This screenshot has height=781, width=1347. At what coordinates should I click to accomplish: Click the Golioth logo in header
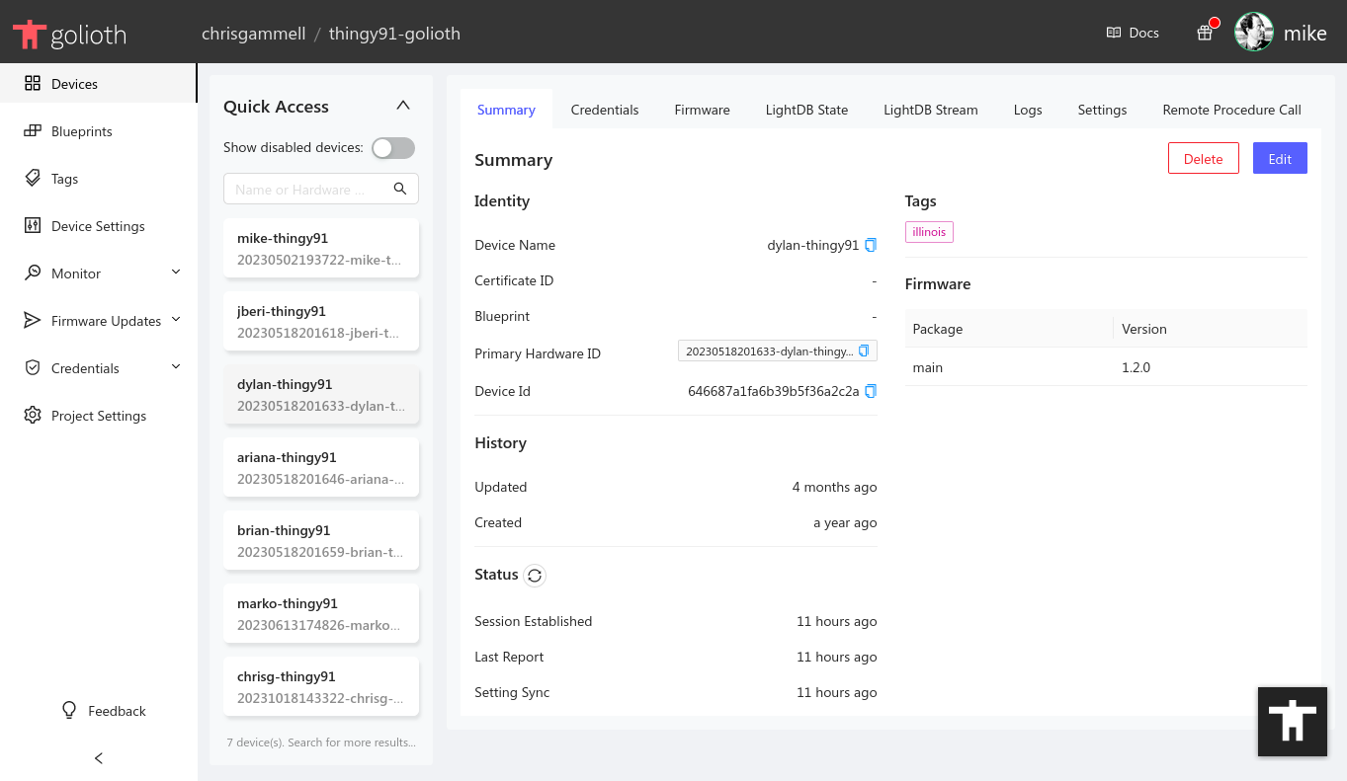[x=69, y=35]
